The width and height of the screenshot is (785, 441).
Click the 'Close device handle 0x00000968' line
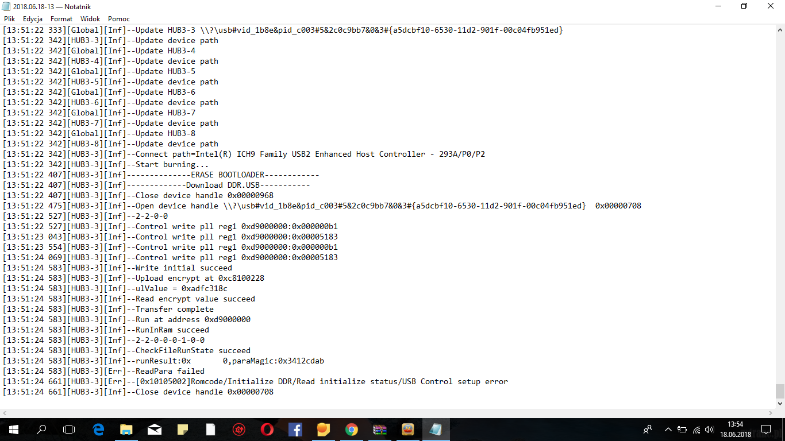pos(138,195)
